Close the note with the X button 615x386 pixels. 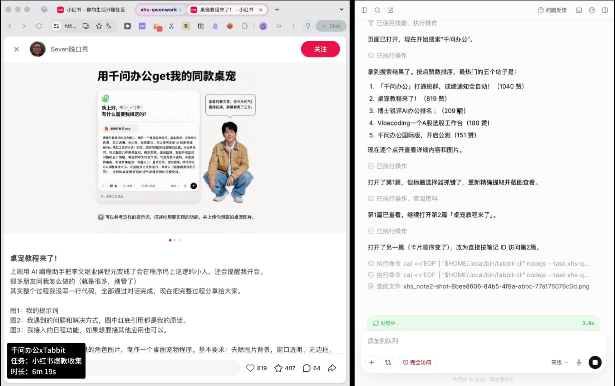pyautogui.click(x=16, y=49)
